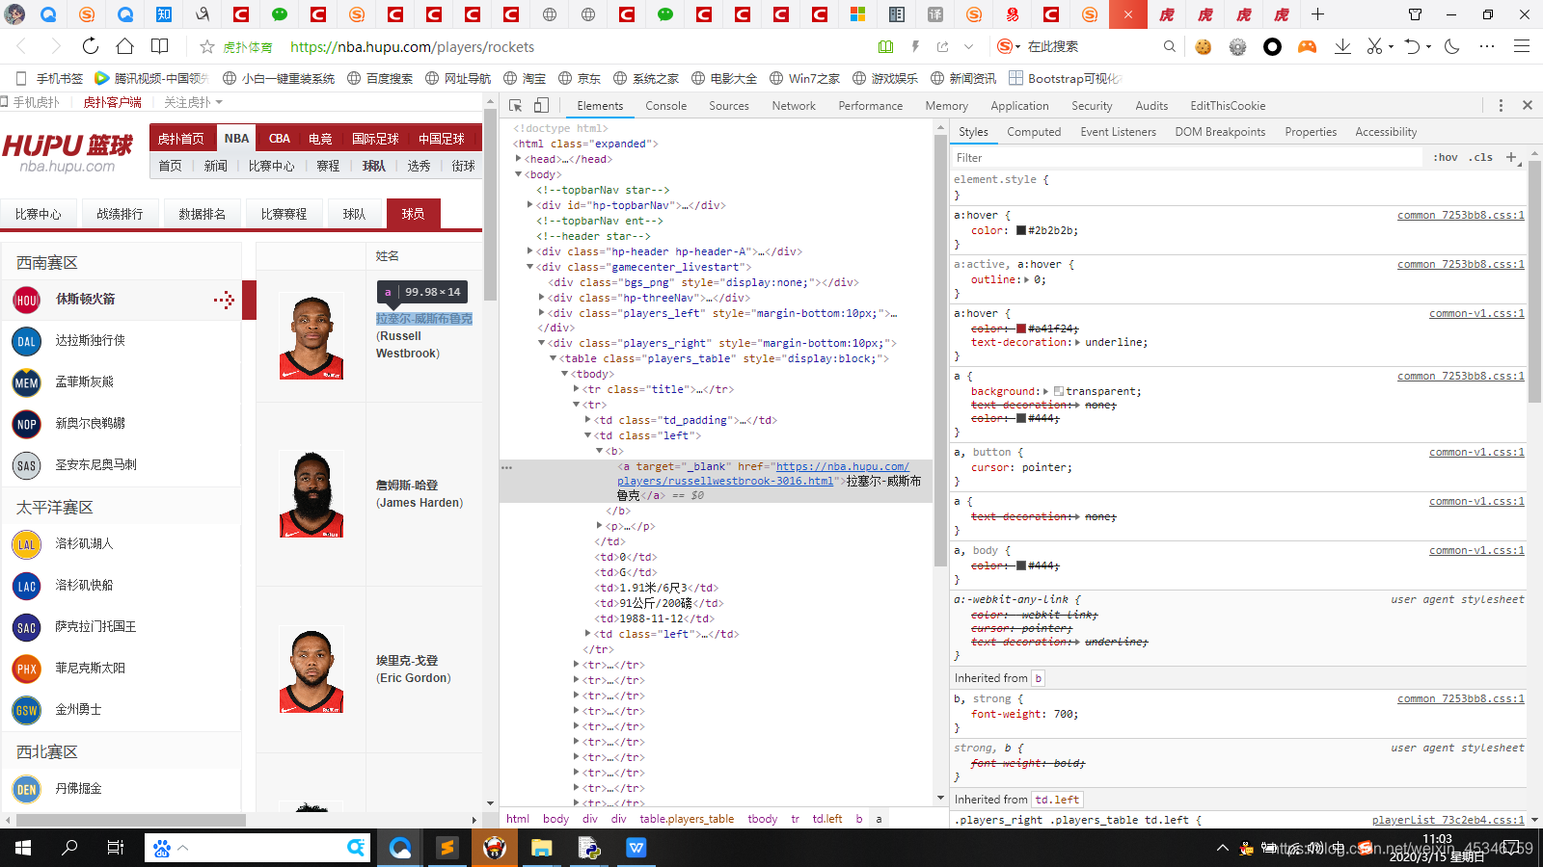Open the Sources tab in DevTools
Image resolution: width=1543 pixels, height=867 pixels.
click(x=729, y=106)
